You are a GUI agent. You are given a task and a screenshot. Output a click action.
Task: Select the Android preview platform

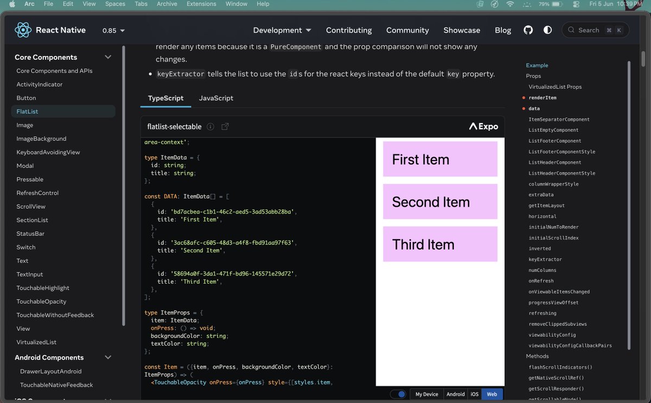pos(456,394)
